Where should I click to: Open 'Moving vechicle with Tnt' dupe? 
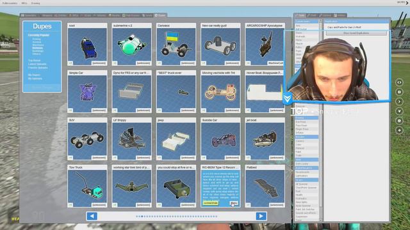(220, 91)
